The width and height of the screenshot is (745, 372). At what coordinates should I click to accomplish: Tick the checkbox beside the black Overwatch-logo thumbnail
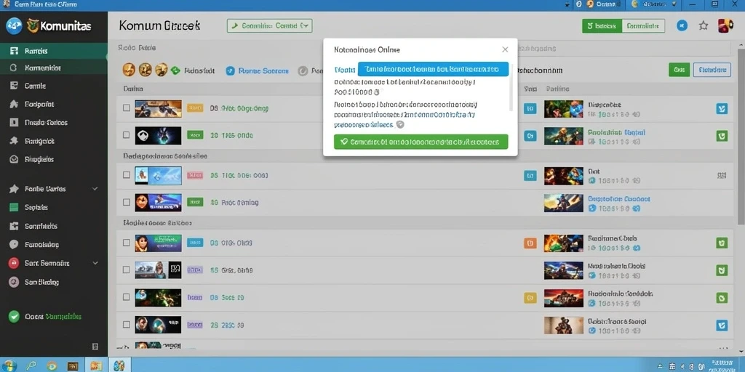click(x=127, y=134)
